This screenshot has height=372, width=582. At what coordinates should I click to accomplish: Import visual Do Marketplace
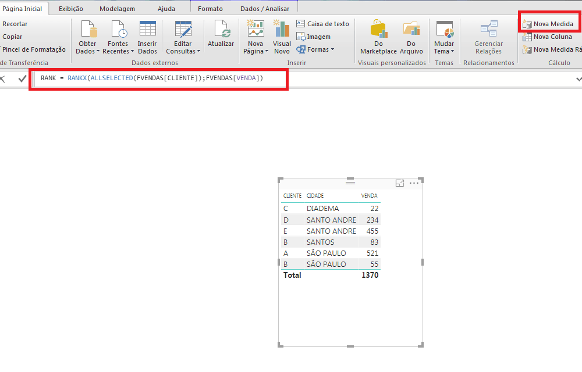click(x=378, y=37)
